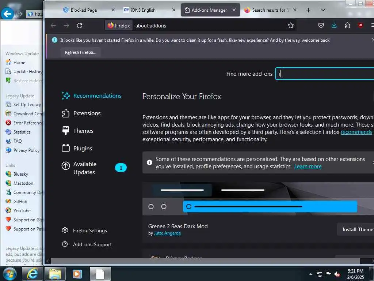
Task: Click the Internet Explorer back button
Action: coord(7,14)
